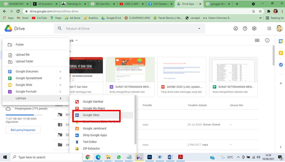Switch file view to grid layout
Screen dimensions: 285x162
point(257,40)
